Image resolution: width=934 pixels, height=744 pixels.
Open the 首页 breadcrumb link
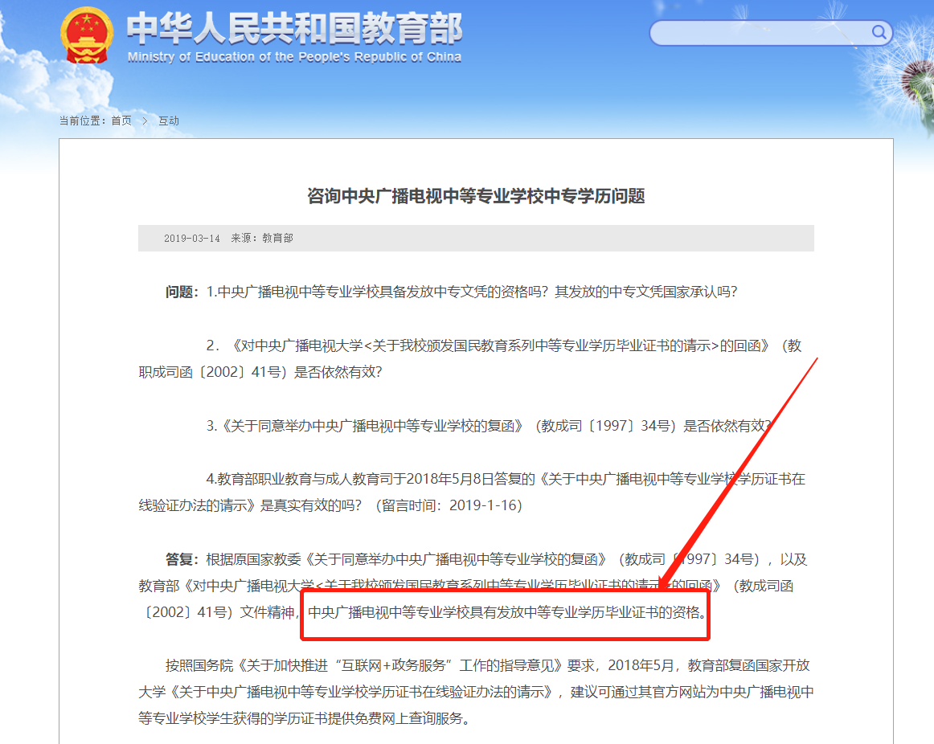coord(121,121)
